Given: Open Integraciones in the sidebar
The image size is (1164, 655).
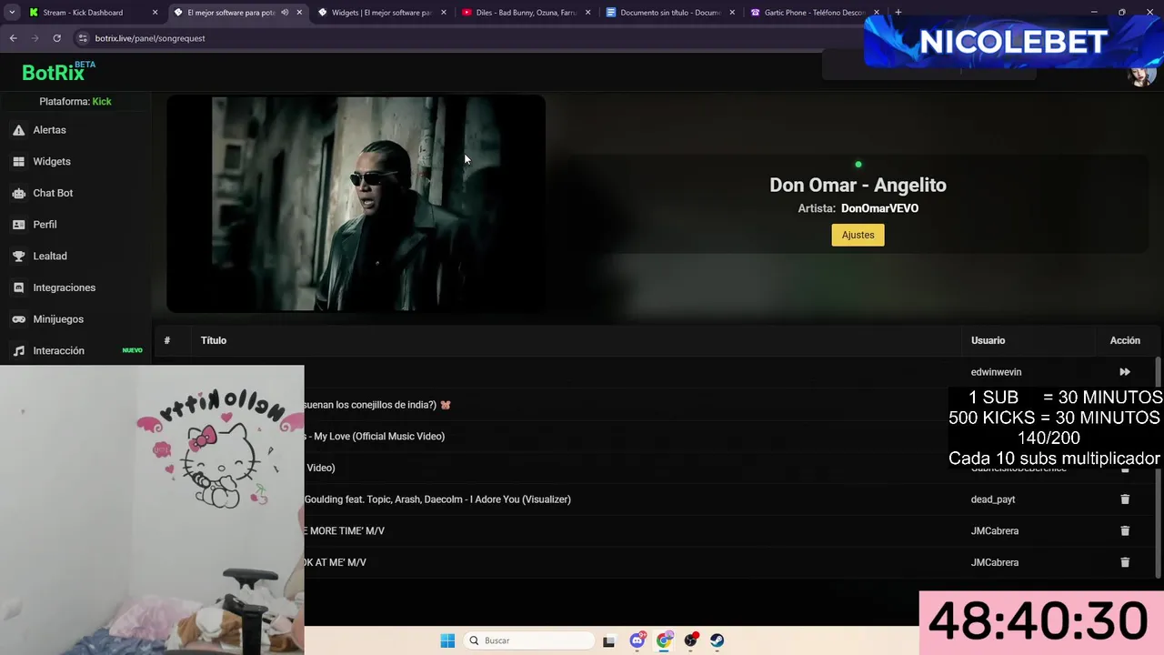Looking at the screenshot, I should [64, 287].
